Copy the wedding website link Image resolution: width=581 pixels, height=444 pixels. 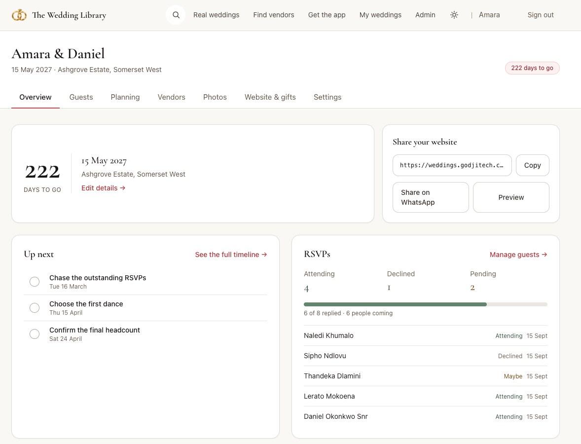point(533,165)
